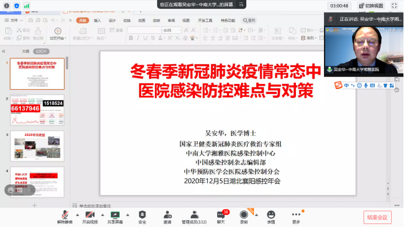This screenshot has height=227, width=404.
Task: Click the 结束会议 end meeting button
Action: [x=378, y=217]
